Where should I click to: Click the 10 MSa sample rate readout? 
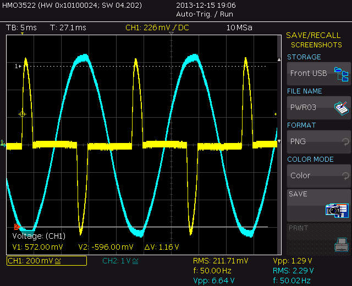239,28
